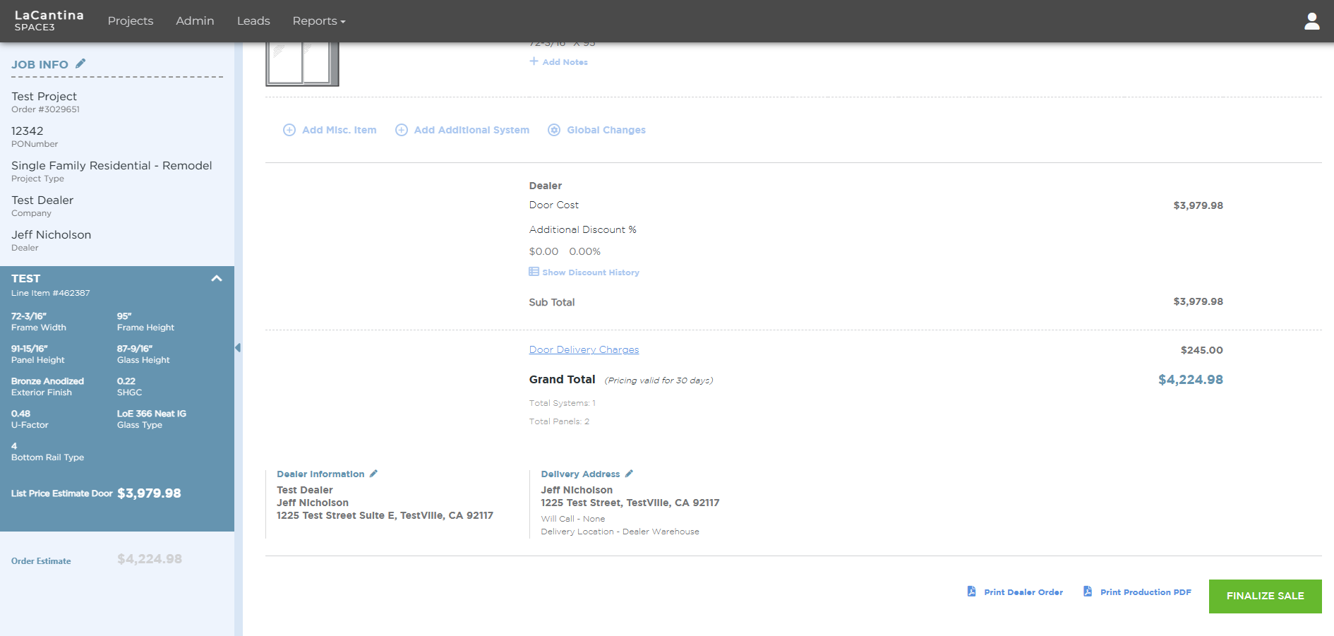Open the Admin menu item

point(195,21)
